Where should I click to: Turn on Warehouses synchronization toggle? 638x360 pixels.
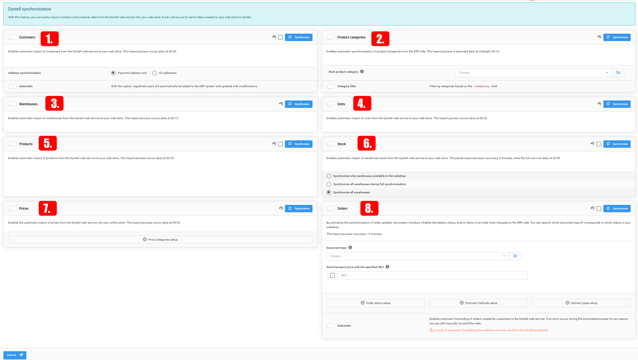(12, 104)
